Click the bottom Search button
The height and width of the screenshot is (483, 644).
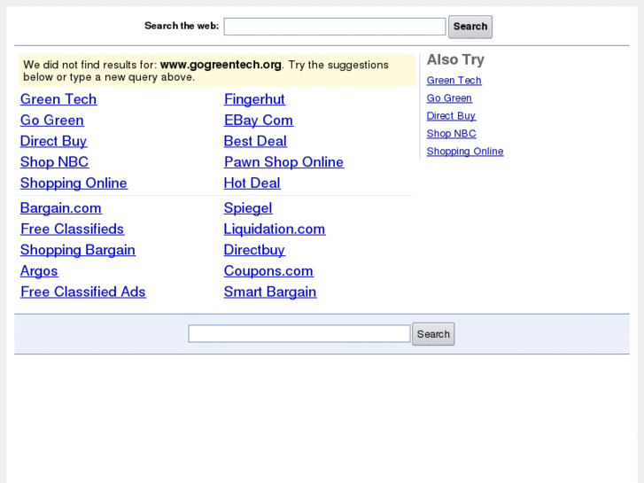tap(433, 334)
